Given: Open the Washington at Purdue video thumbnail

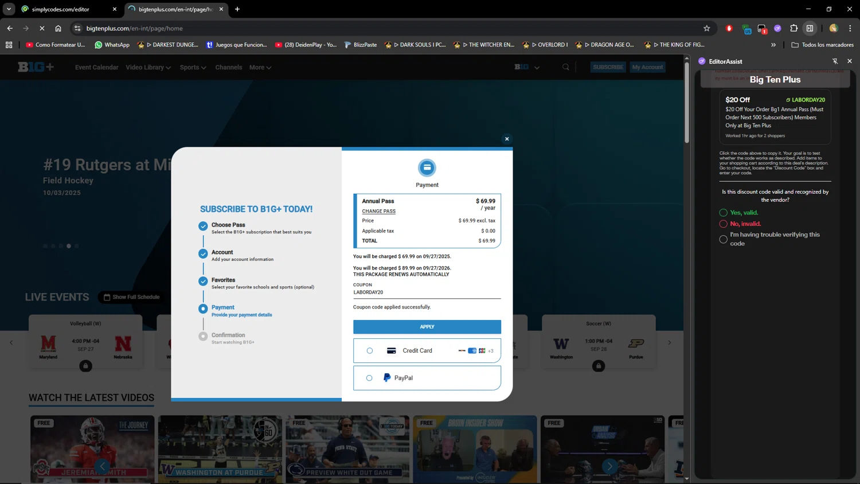Looking at the screenshot, I should click(x=220, y=449).
